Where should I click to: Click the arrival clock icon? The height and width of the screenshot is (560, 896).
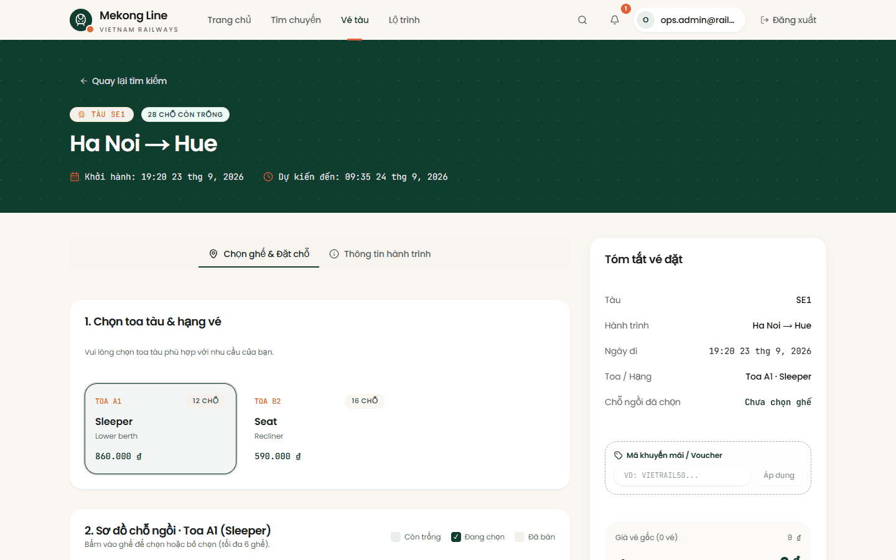(268, 177)
